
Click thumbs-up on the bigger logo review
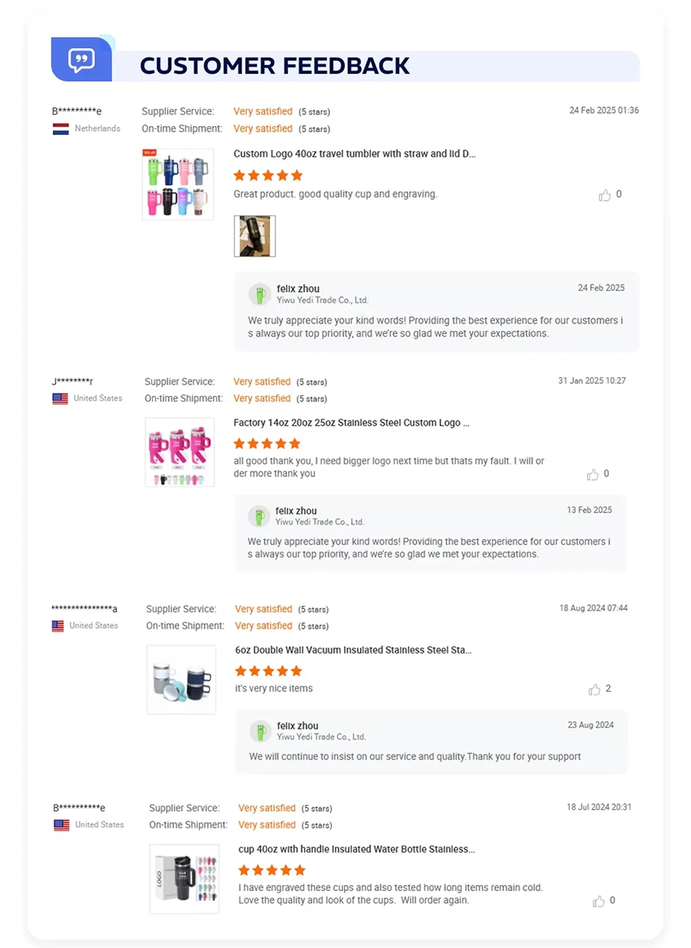tap(593, 474)
